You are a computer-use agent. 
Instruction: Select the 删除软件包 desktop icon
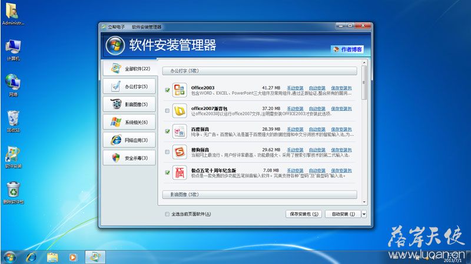pyautogui.click(x=13, y=193)
